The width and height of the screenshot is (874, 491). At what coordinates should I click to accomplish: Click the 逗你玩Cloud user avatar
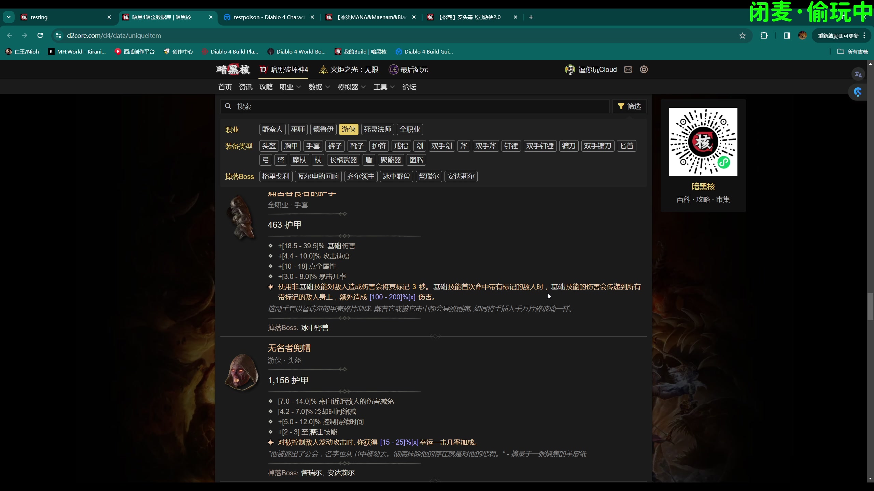[x=570, y=70]
